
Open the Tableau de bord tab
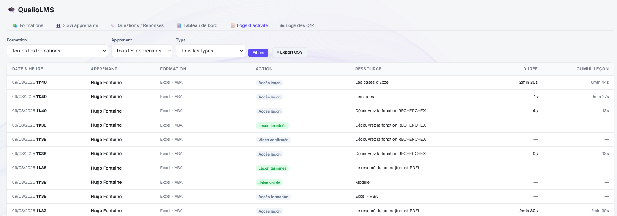click(197, 25)
